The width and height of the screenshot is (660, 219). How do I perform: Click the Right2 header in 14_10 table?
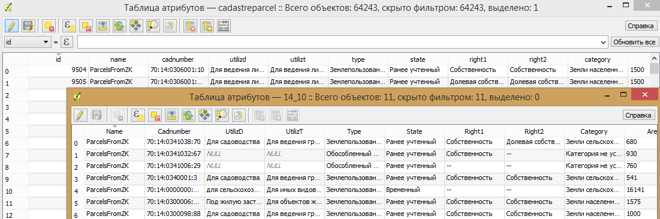tap(534, 131)
